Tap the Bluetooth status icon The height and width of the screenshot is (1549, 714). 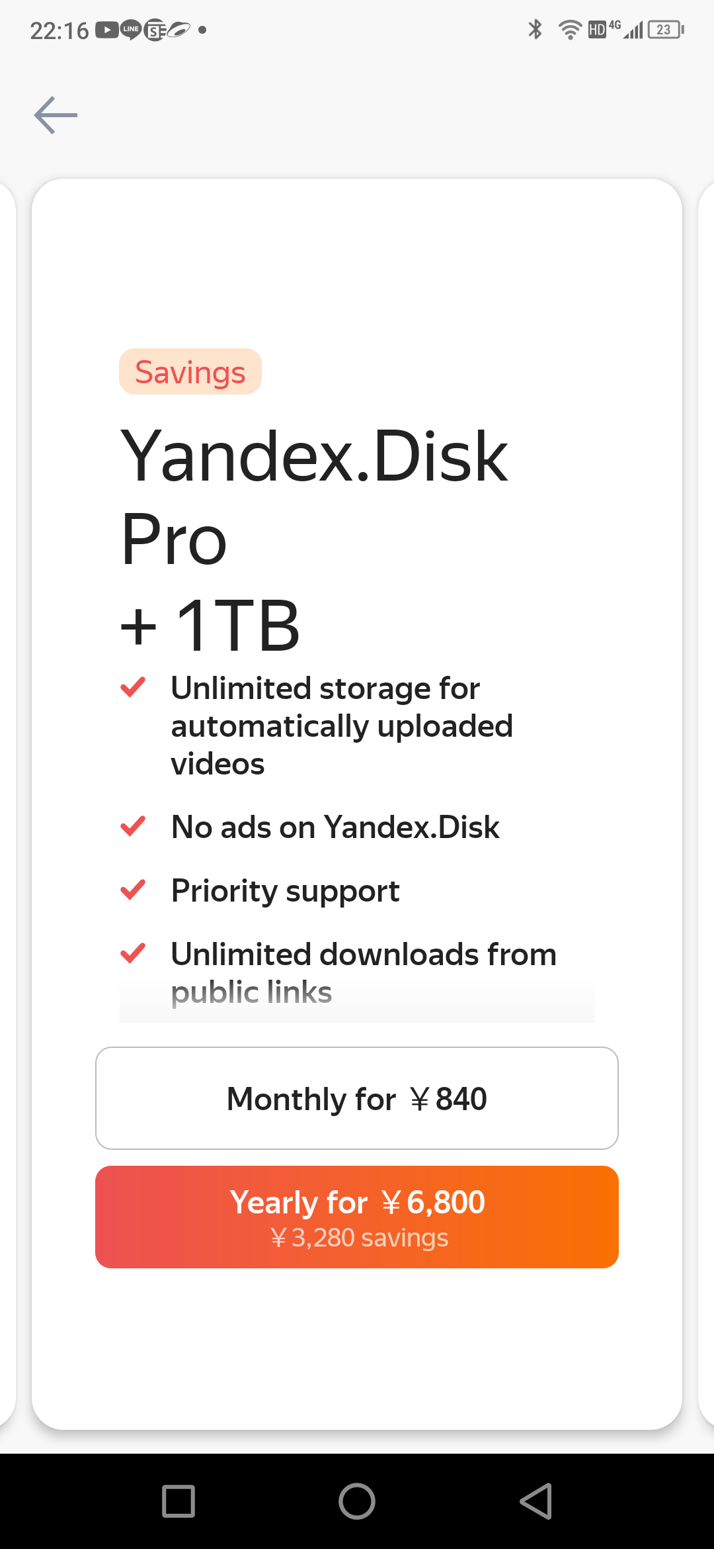coord(535,29)
